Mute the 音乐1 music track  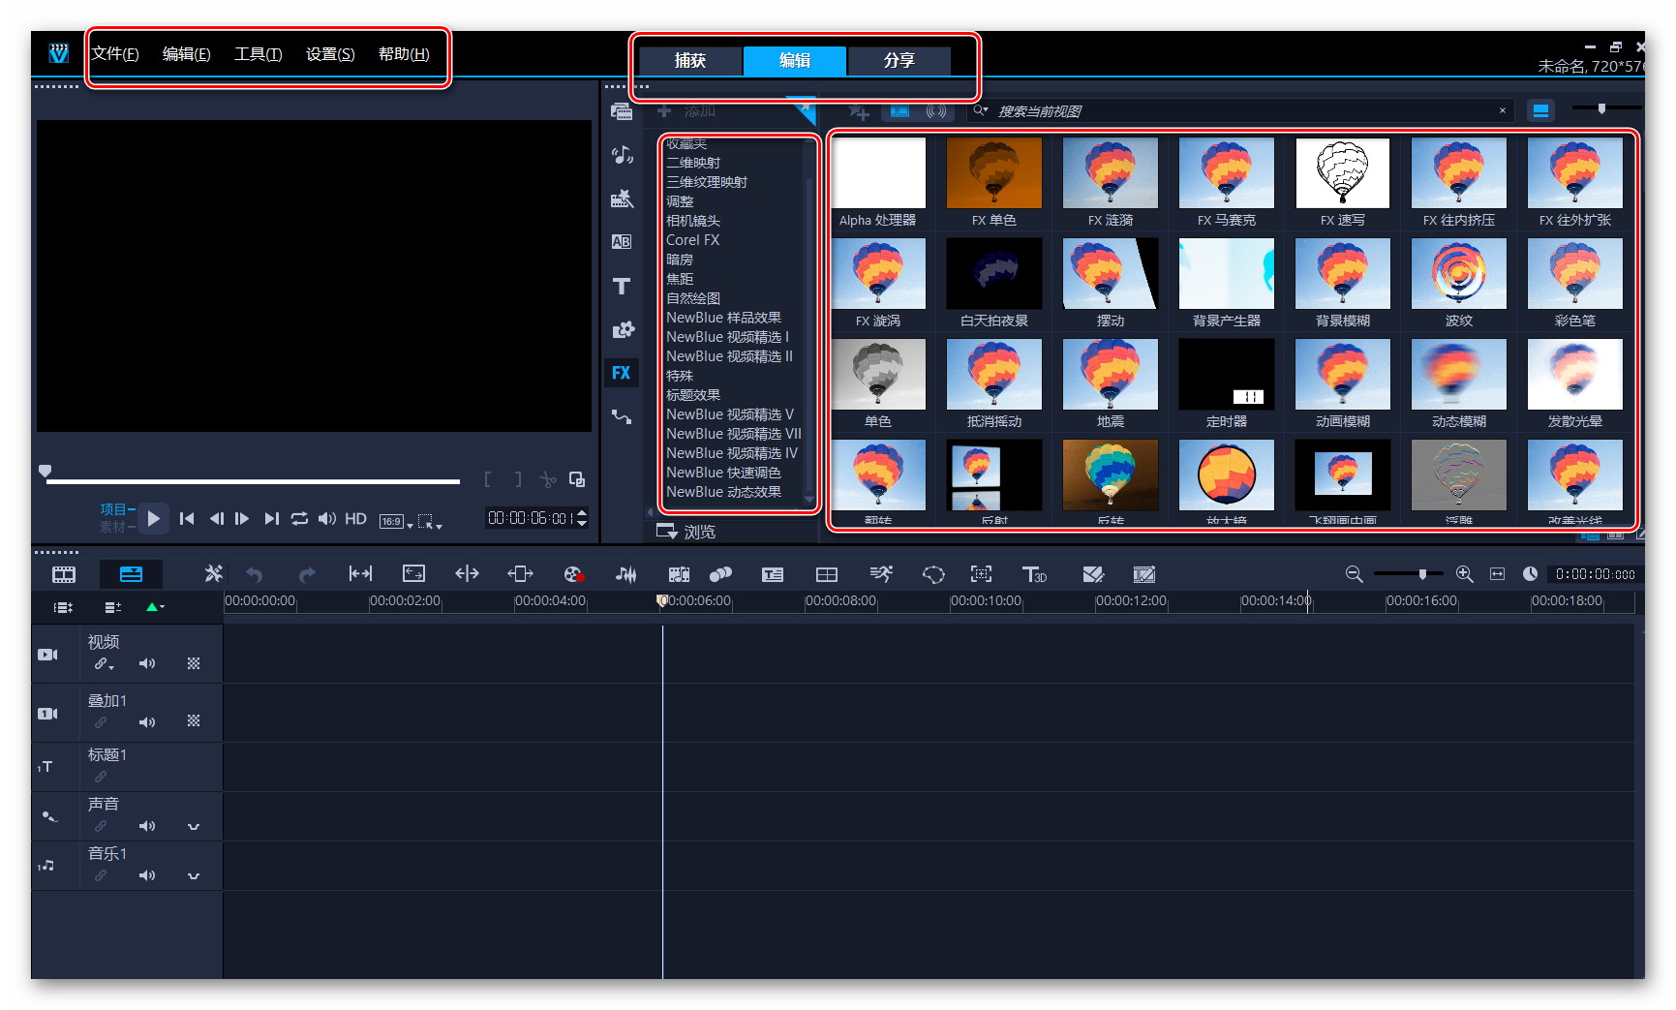click(x=146, y=875)
